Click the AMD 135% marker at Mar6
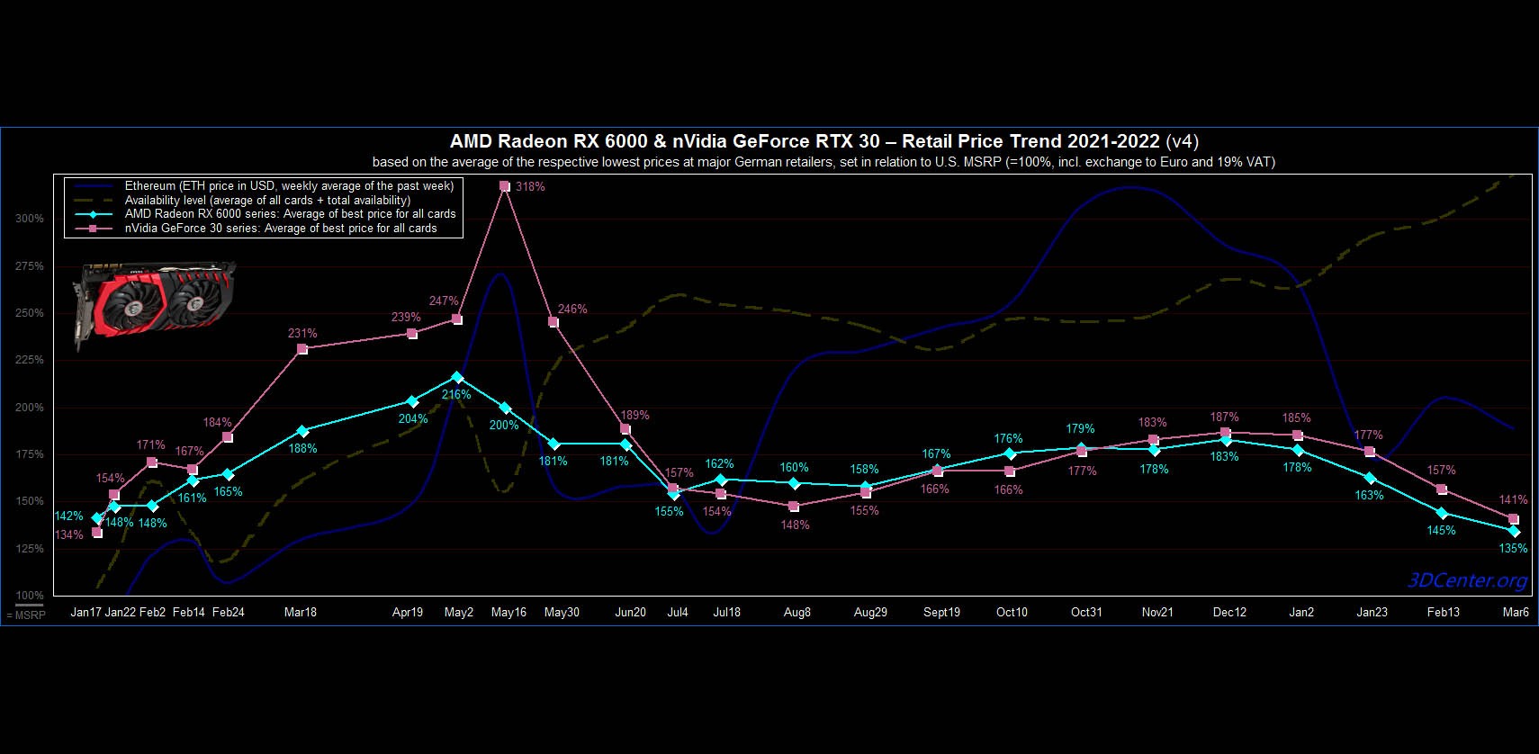This screenshot has height=754, width=1539. click(x=1514, y=532)
